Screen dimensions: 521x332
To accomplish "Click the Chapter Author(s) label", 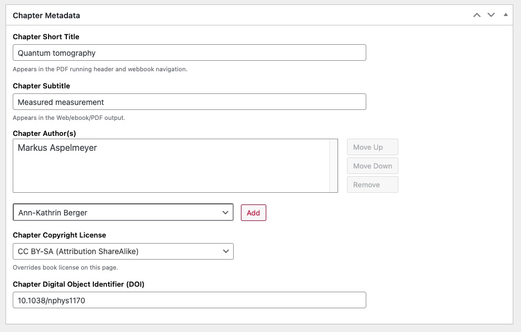I will coord(44,133).
